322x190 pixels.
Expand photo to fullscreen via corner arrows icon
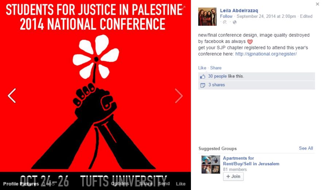pos(183,8)
